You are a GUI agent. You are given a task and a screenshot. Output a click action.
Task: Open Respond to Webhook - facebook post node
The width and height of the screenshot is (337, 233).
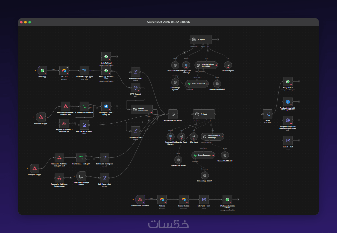pyautogui.click(x=66, y=106)
